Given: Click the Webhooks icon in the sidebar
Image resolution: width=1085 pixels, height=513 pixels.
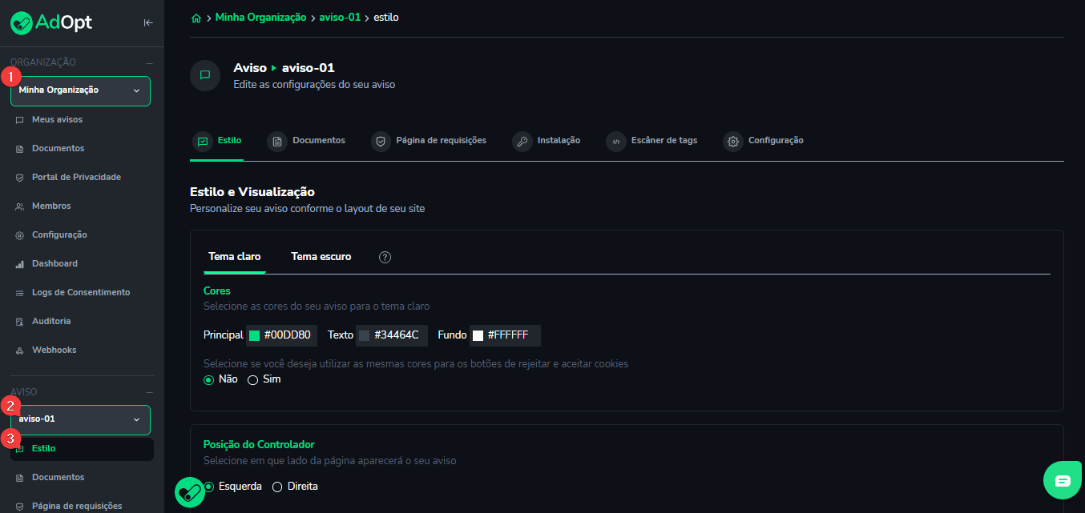Looking at the screenshot, I should click(19, 351).
